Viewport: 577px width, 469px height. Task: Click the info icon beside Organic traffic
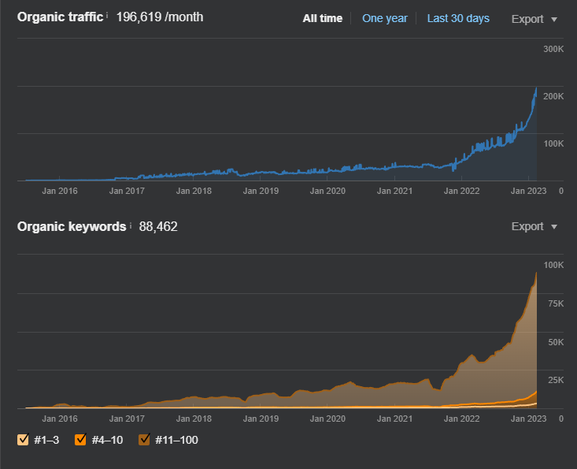point(107,15)
